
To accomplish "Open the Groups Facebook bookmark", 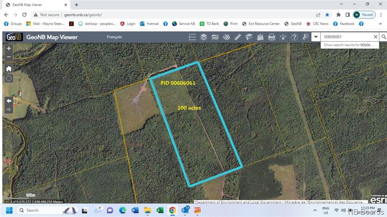I will click(13, 24).
